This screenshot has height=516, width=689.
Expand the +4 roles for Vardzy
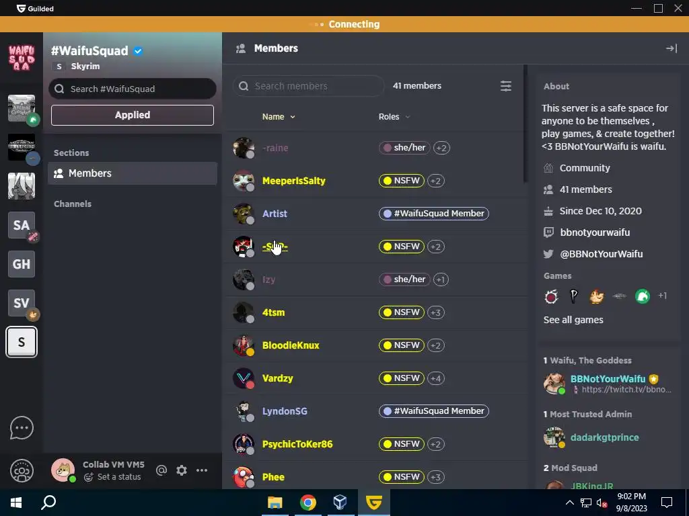tap(436, 378)
